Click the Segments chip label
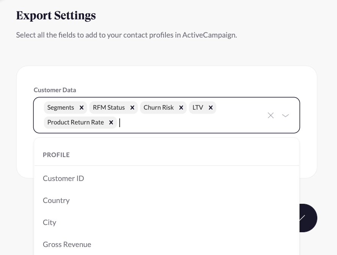The image size is (337, 255). pyautogui.click(x=61, y=108)
